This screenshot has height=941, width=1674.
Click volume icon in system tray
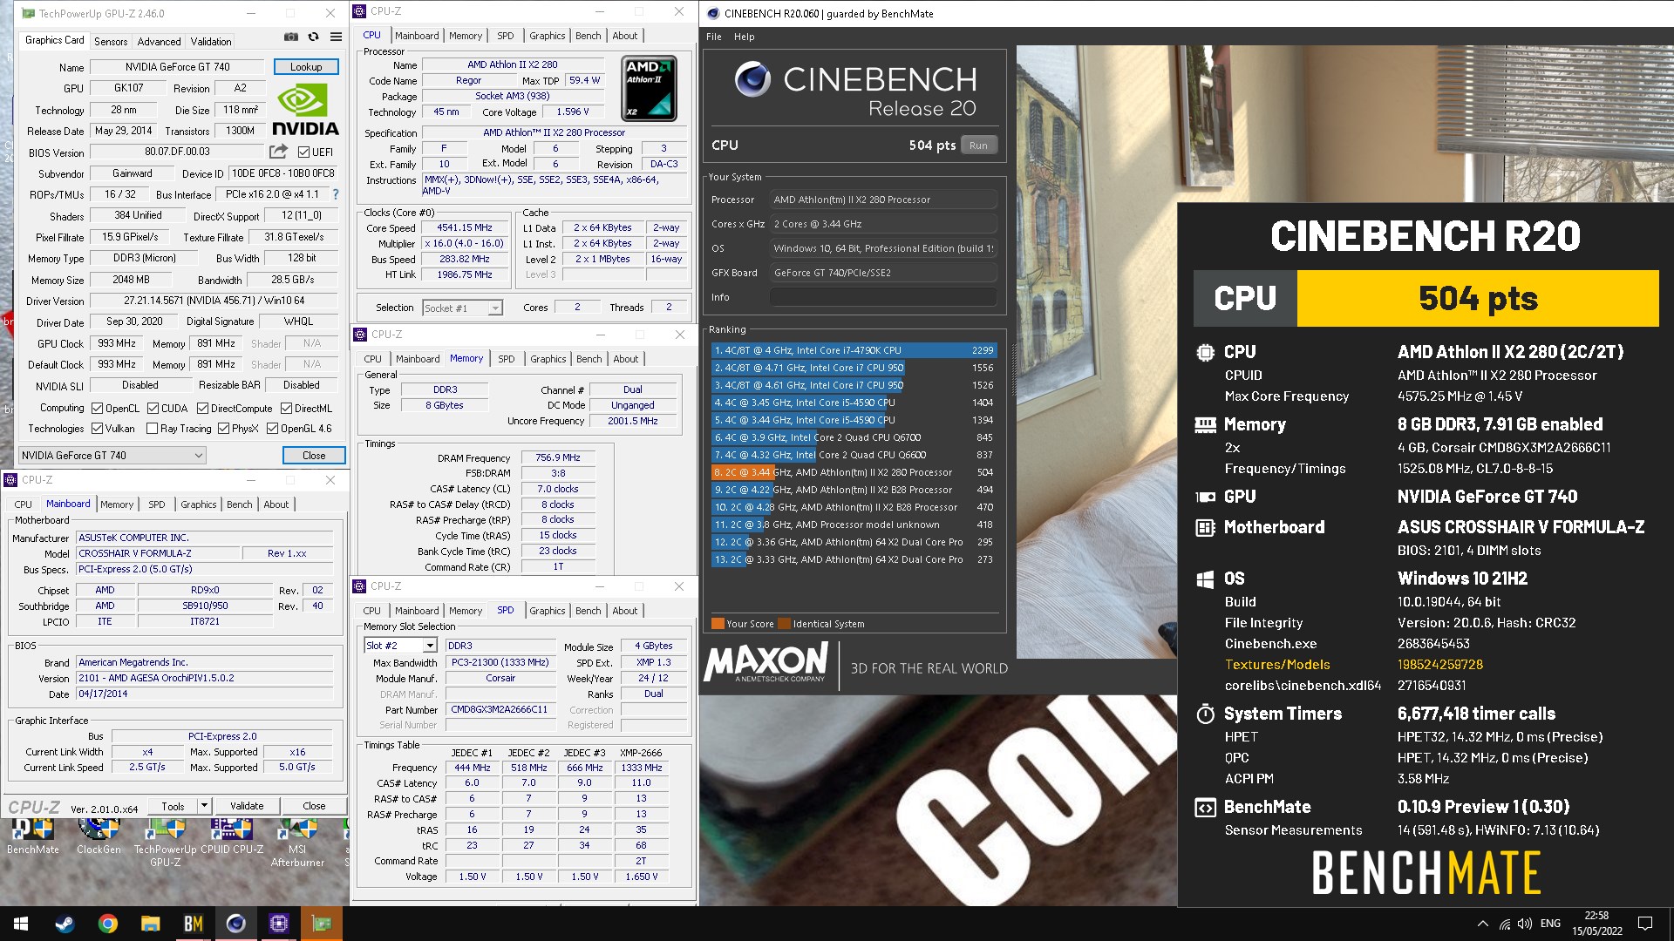[x=1524, y=924]
